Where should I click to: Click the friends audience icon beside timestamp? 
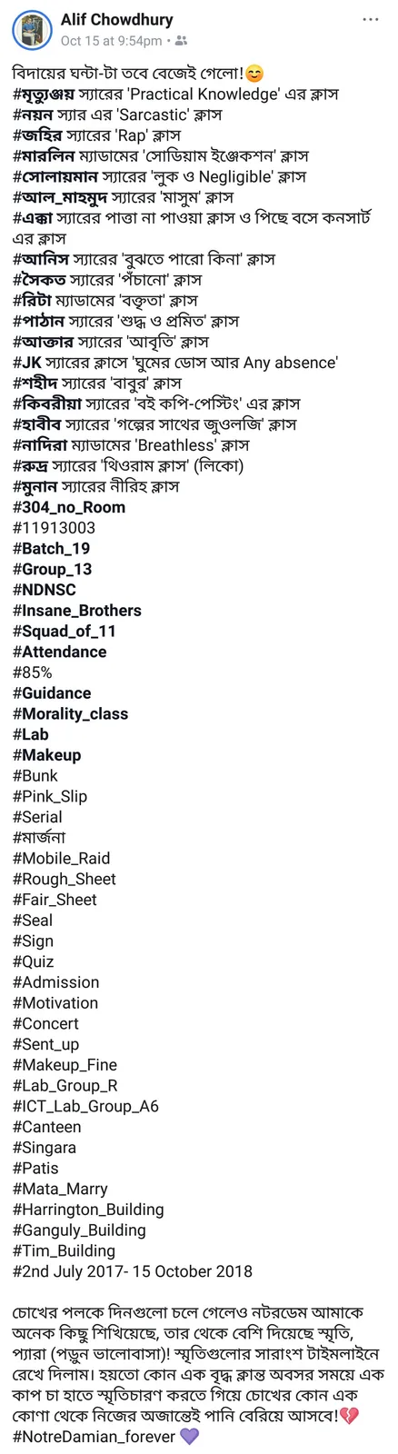point(181,41)
